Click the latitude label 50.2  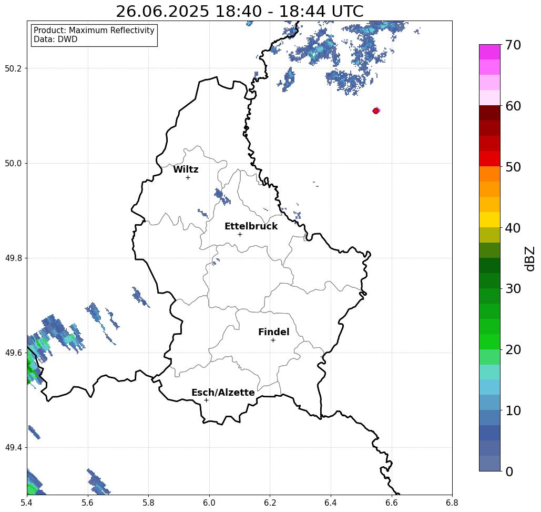(13, 68)
